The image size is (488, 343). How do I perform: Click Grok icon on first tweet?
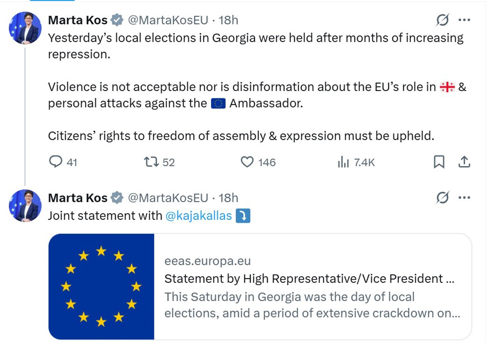(443, 20)
